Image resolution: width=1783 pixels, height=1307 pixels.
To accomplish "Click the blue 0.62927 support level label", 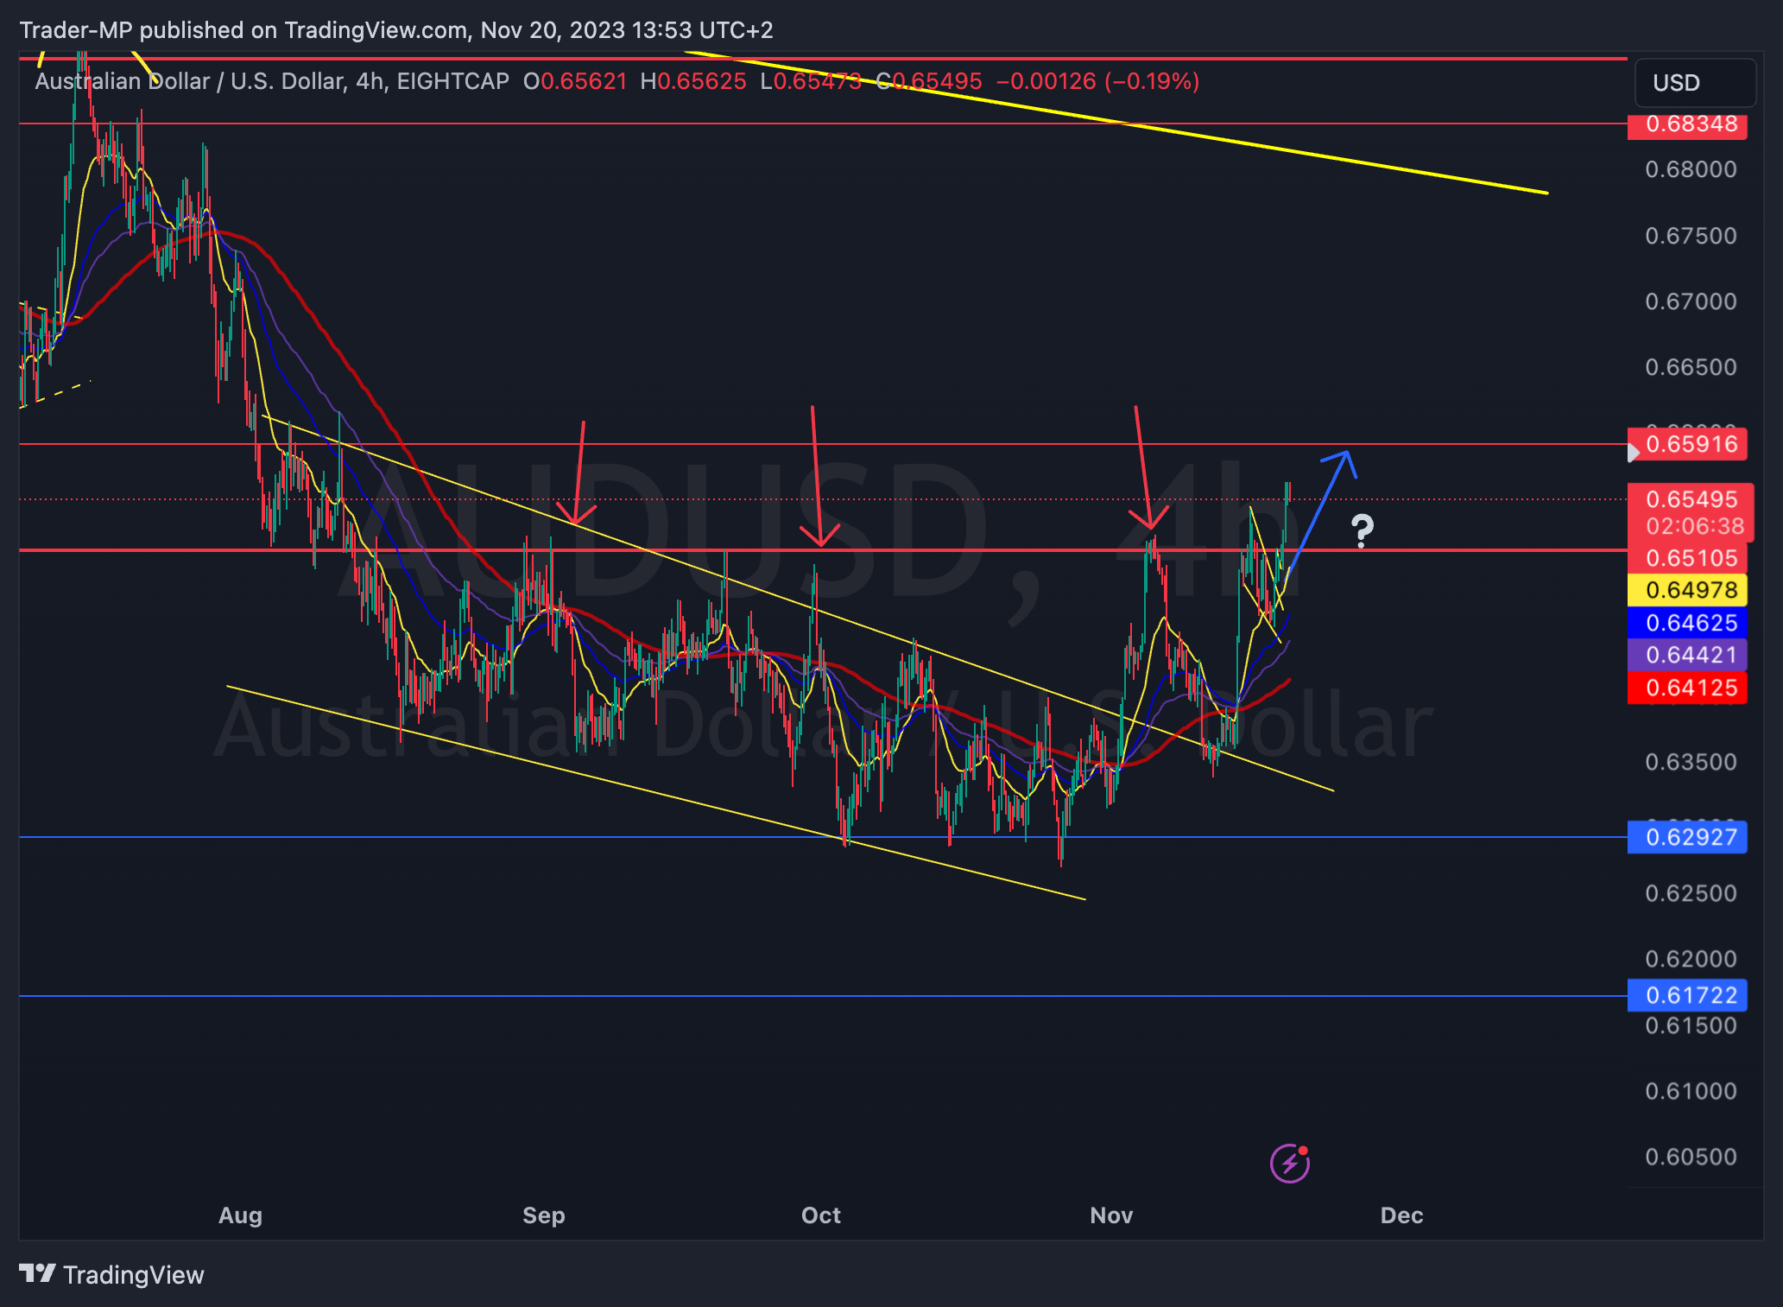I will click(1687, 837).
